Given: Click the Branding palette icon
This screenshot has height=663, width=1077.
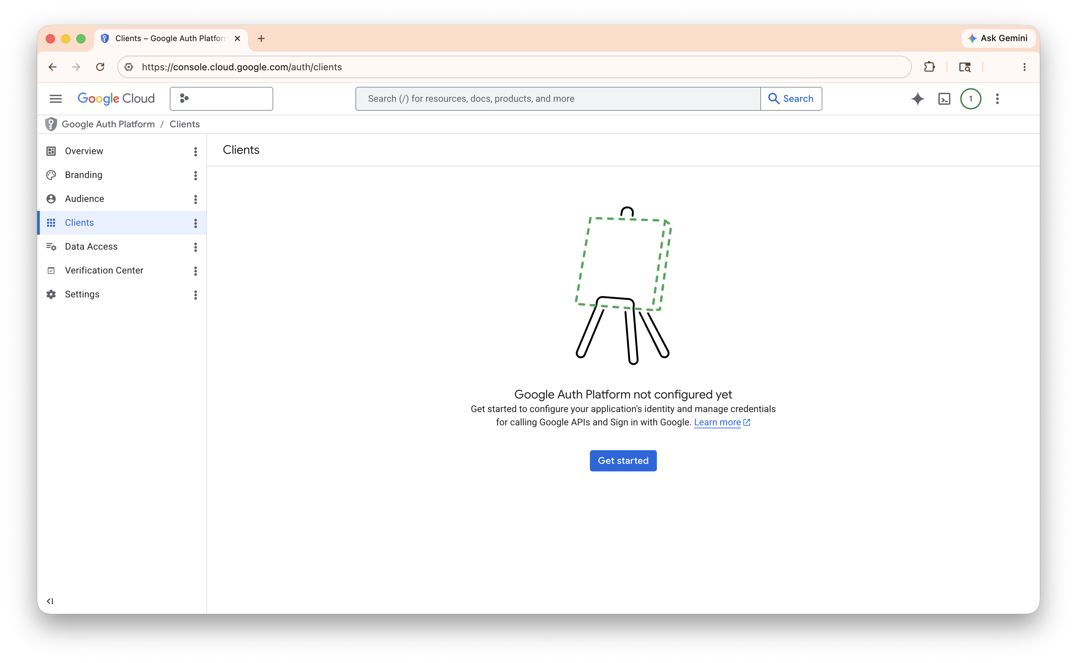Looking at the screenshot, I should pyautogui.click(x=51, y=175).
